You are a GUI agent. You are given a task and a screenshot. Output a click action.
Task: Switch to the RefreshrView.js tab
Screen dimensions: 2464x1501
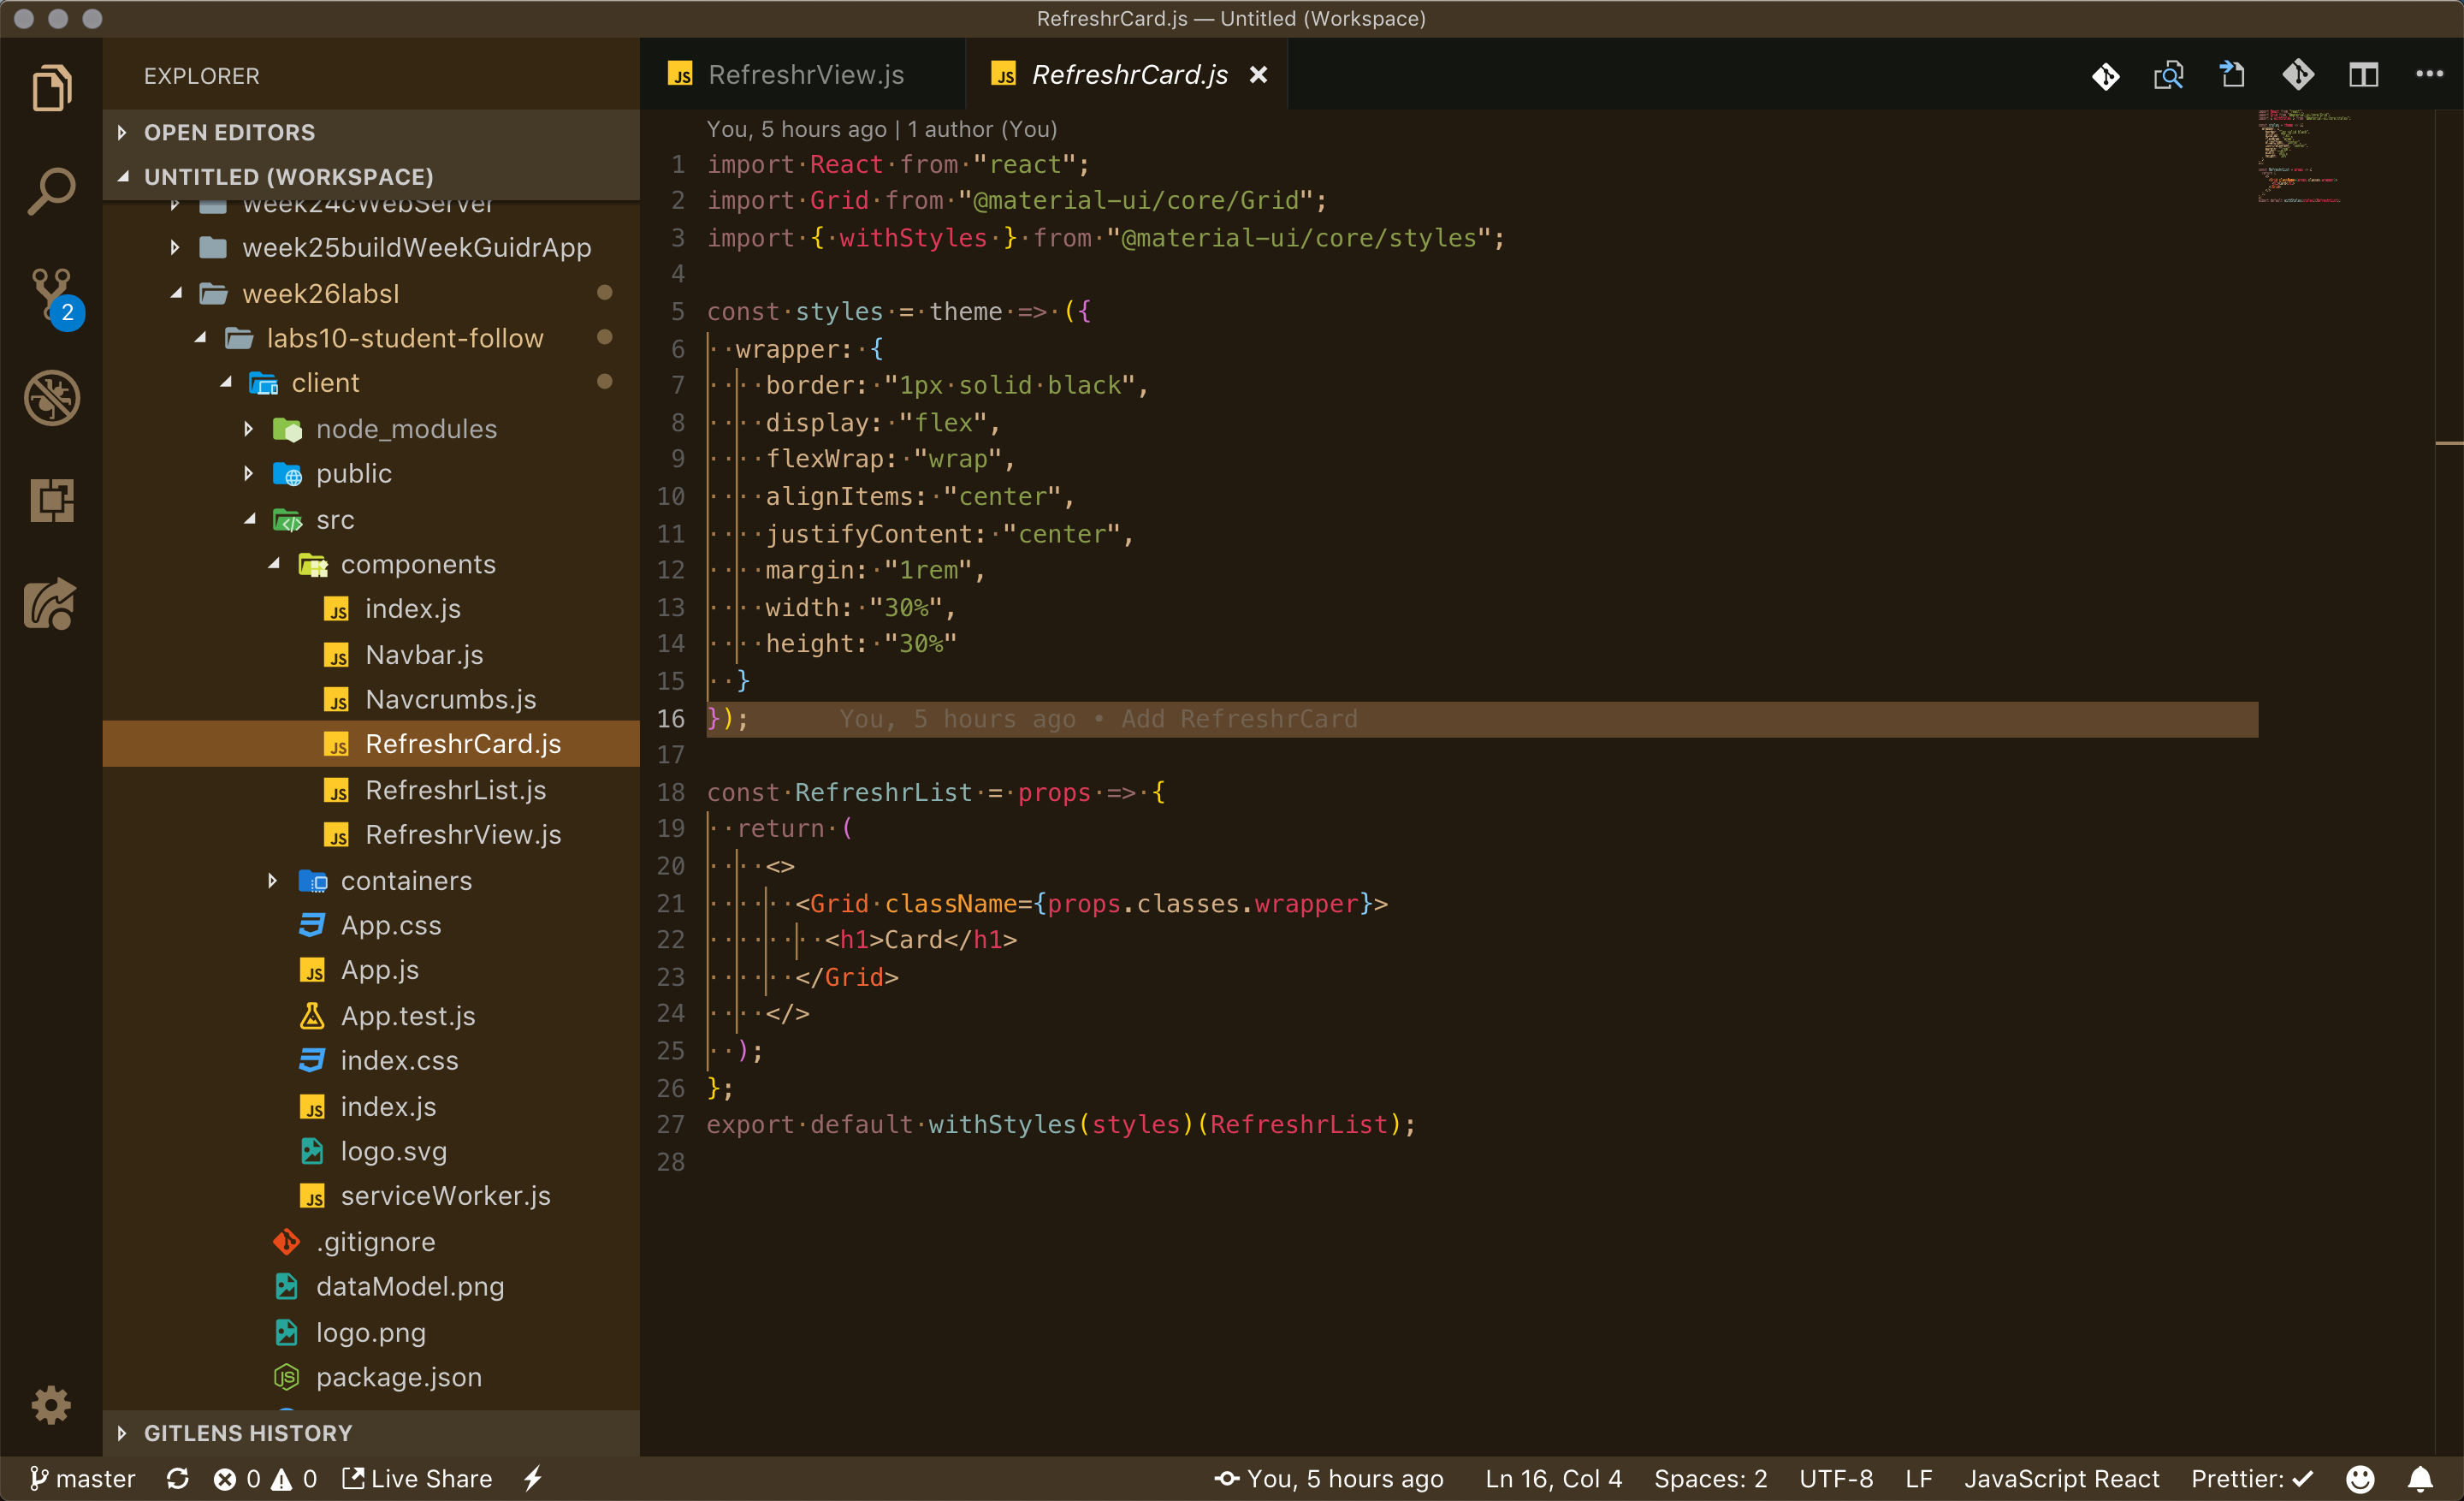pos(805,75)
